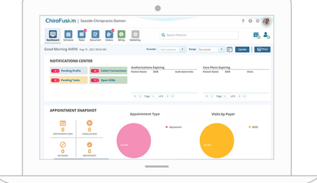Click the add appointment calendar icon
Screen dimensions: 317x183
pyautogui.click(x=256, y=35)
